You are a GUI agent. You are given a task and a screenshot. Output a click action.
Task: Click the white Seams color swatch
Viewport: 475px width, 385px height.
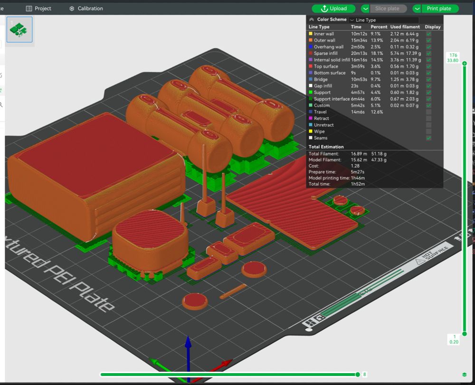(x=311, y=138)
